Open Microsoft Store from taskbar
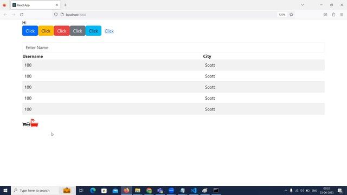This screenshot has height=195, width=347. [x=104, y=190]
